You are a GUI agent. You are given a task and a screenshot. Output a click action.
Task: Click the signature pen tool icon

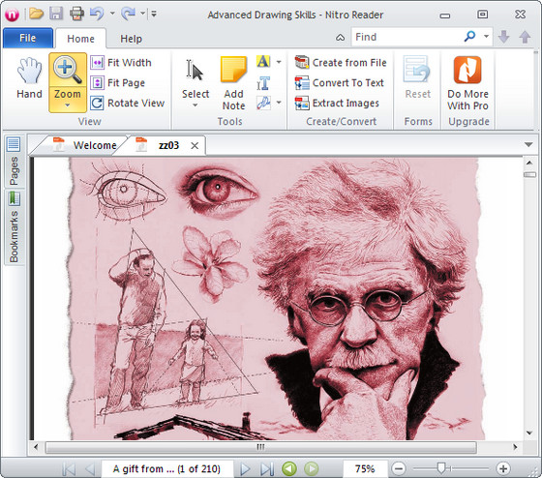pyautogui.click(x=263, y=103)
